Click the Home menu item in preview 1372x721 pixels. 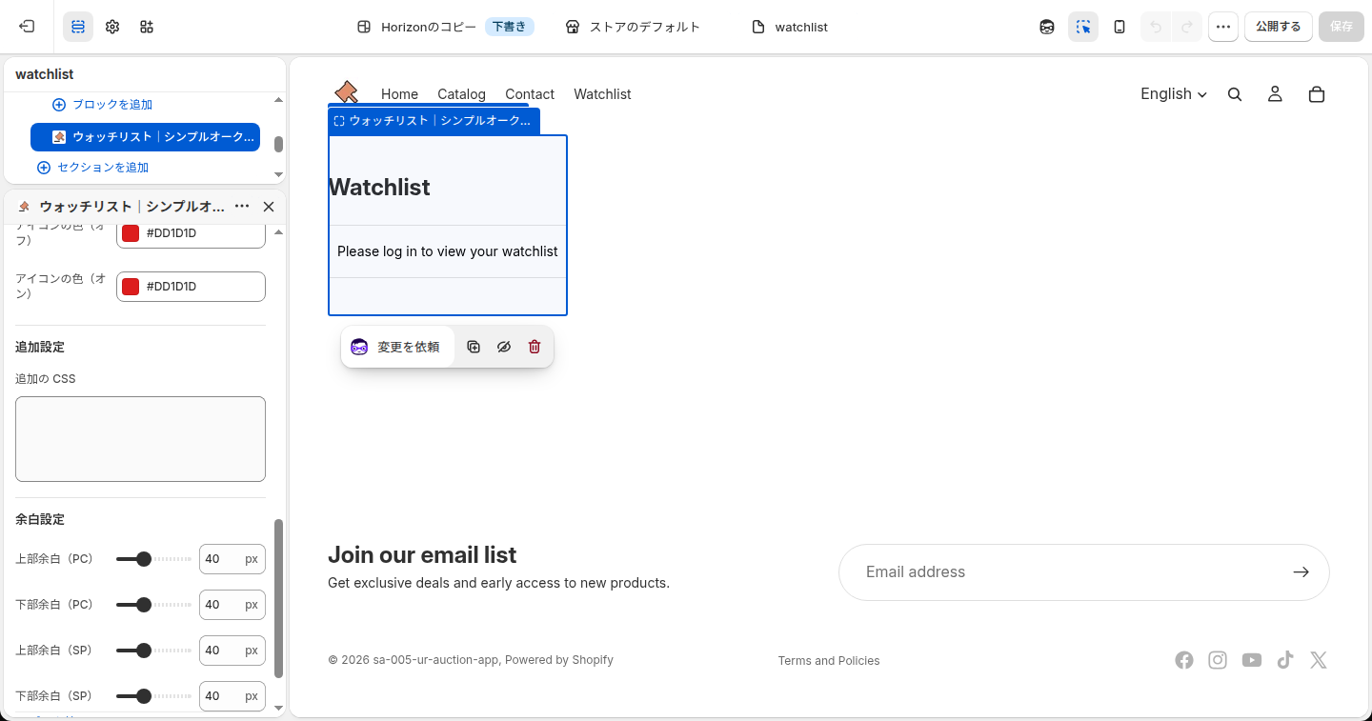click(399, 94)
